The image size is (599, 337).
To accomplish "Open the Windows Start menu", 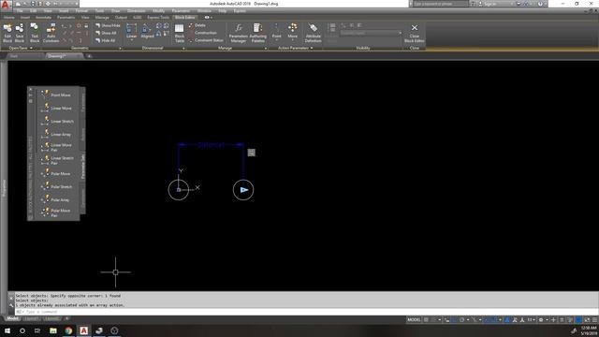I will 7,330.
